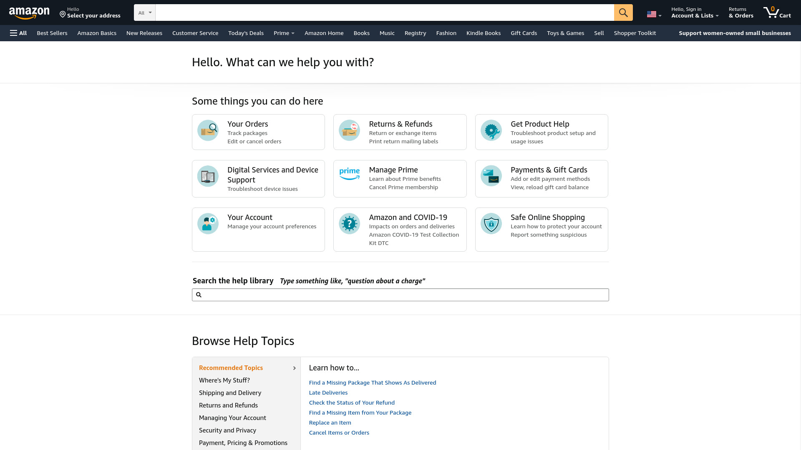Viewport: 801px width, 450px height.
Task: Click the location pin icon
Action: point(63,15)
